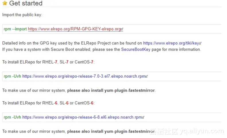The width and height of the screenshot is (227, 138).
Task: Click external-link icon after el7 rpm URL
Action: (x=147, y=77)
